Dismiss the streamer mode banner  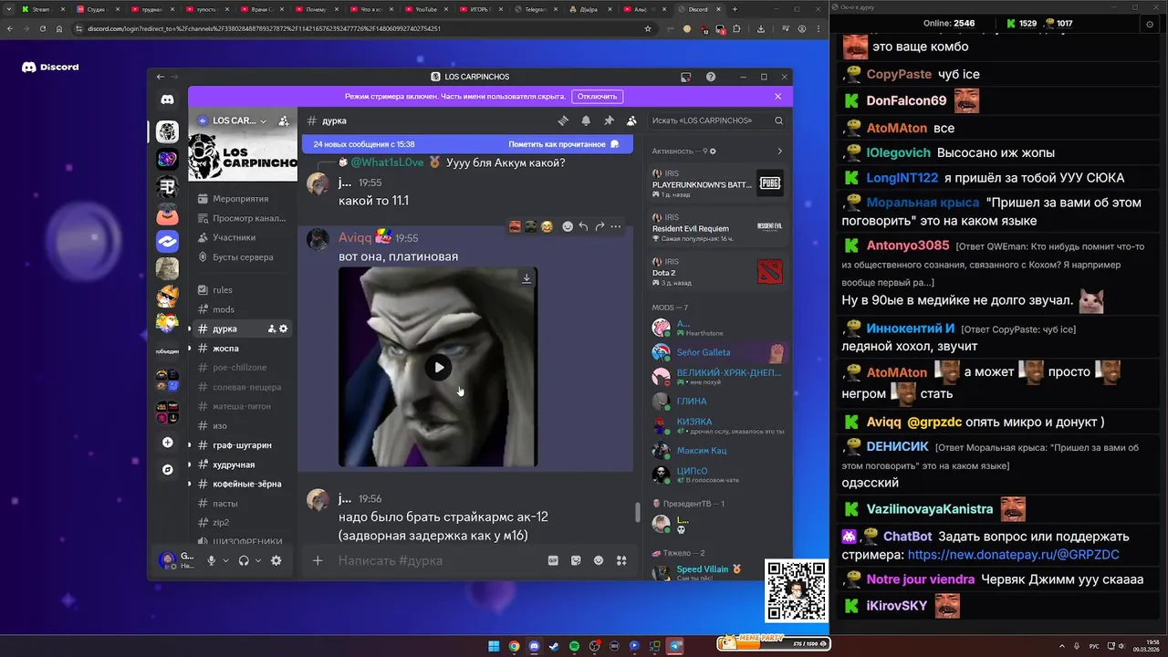pyautogui.click(x=778, y=96)
